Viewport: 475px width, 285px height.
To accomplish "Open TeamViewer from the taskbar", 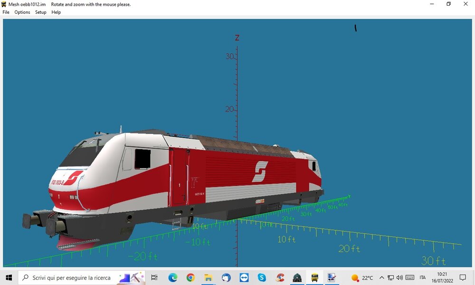I will pos(244,277).
